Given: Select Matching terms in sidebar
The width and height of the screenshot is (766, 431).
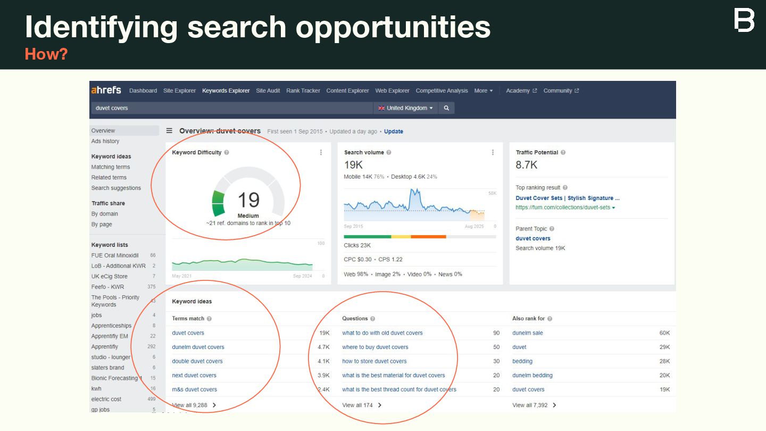Looking at the screenshot, I should pos(111,167).
